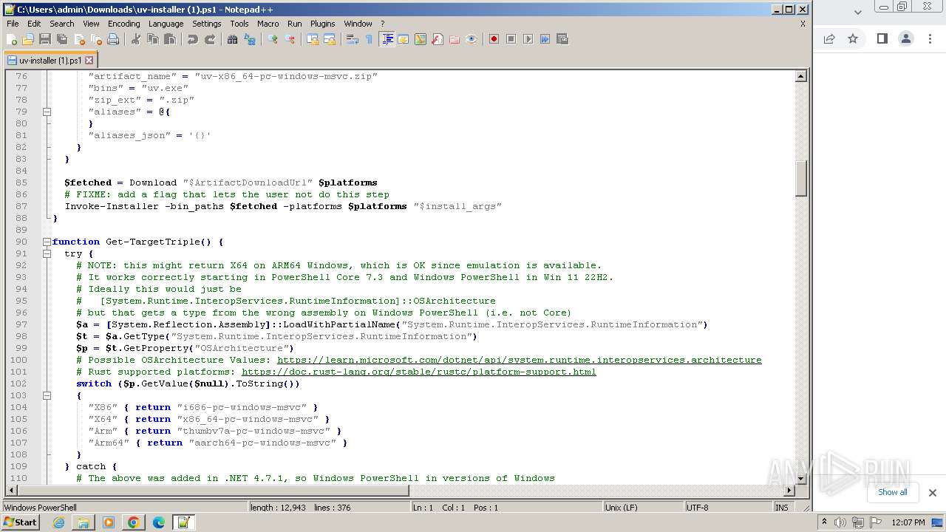Open the Plugins menu
Viewport: 946px width, 532px height.
click(322, 24)
